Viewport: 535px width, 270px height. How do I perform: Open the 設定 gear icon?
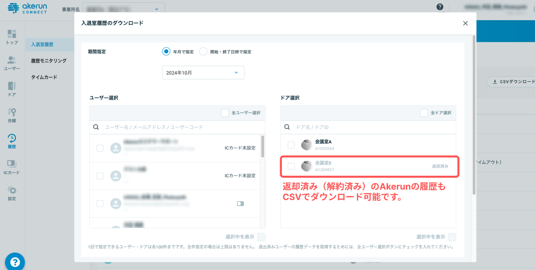pos(12,190)
